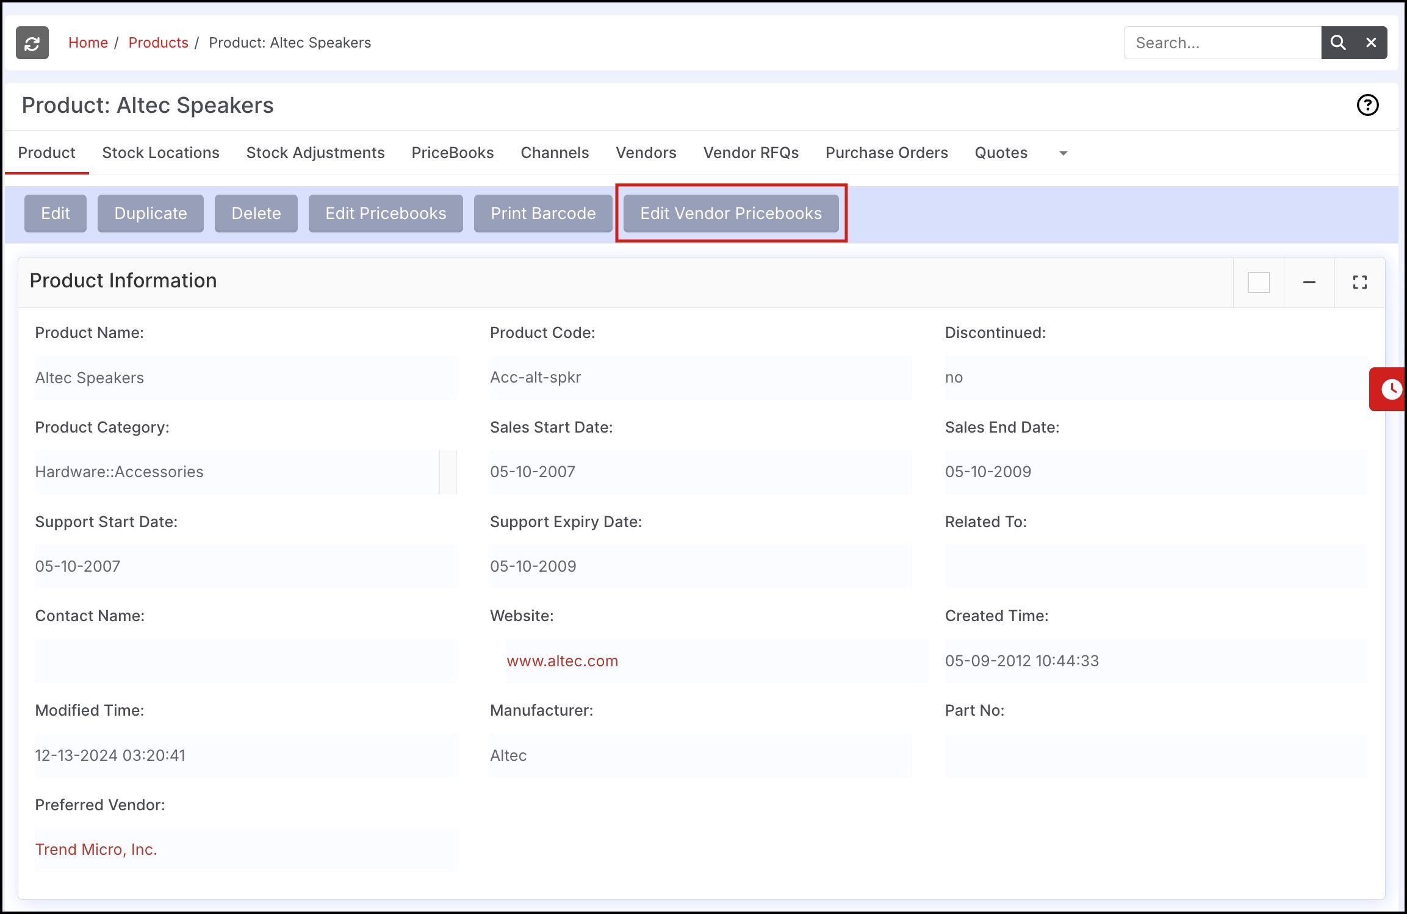1407x914 pixels.
Task: View the Quotes tab
Action: click(1001, 153)
